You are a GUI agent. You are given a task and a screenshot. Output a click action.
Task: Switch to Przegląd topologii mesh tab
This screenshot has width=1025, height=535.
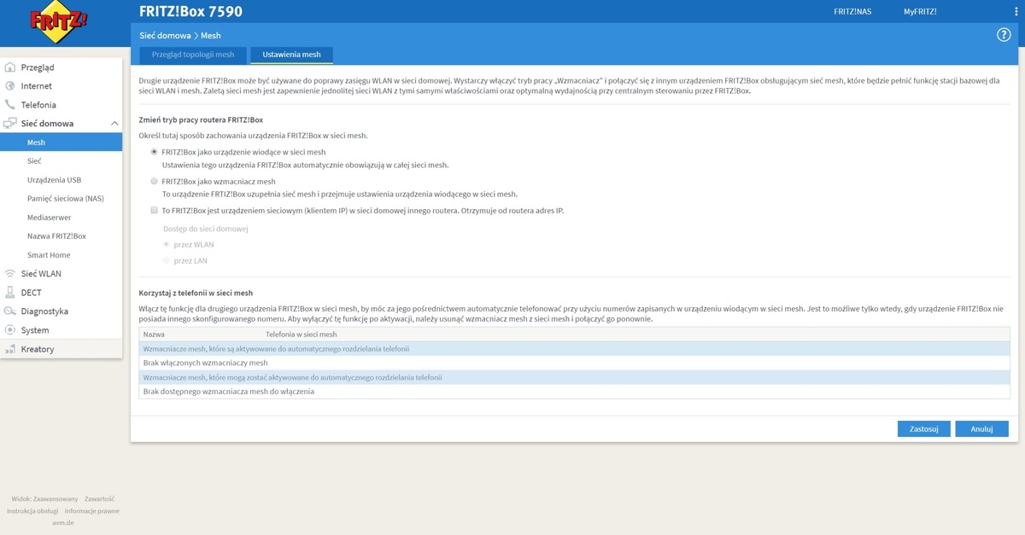tap(193, 55)
